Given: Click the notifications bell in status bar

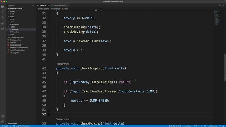Looking at the screenshot, I should tap(224, 126).
